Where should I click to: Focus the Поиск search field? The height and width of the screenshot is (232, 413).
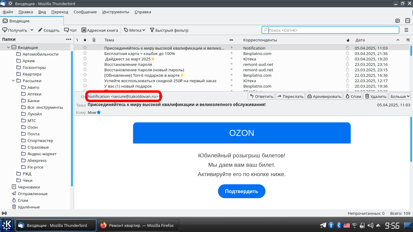coord(330,30)
